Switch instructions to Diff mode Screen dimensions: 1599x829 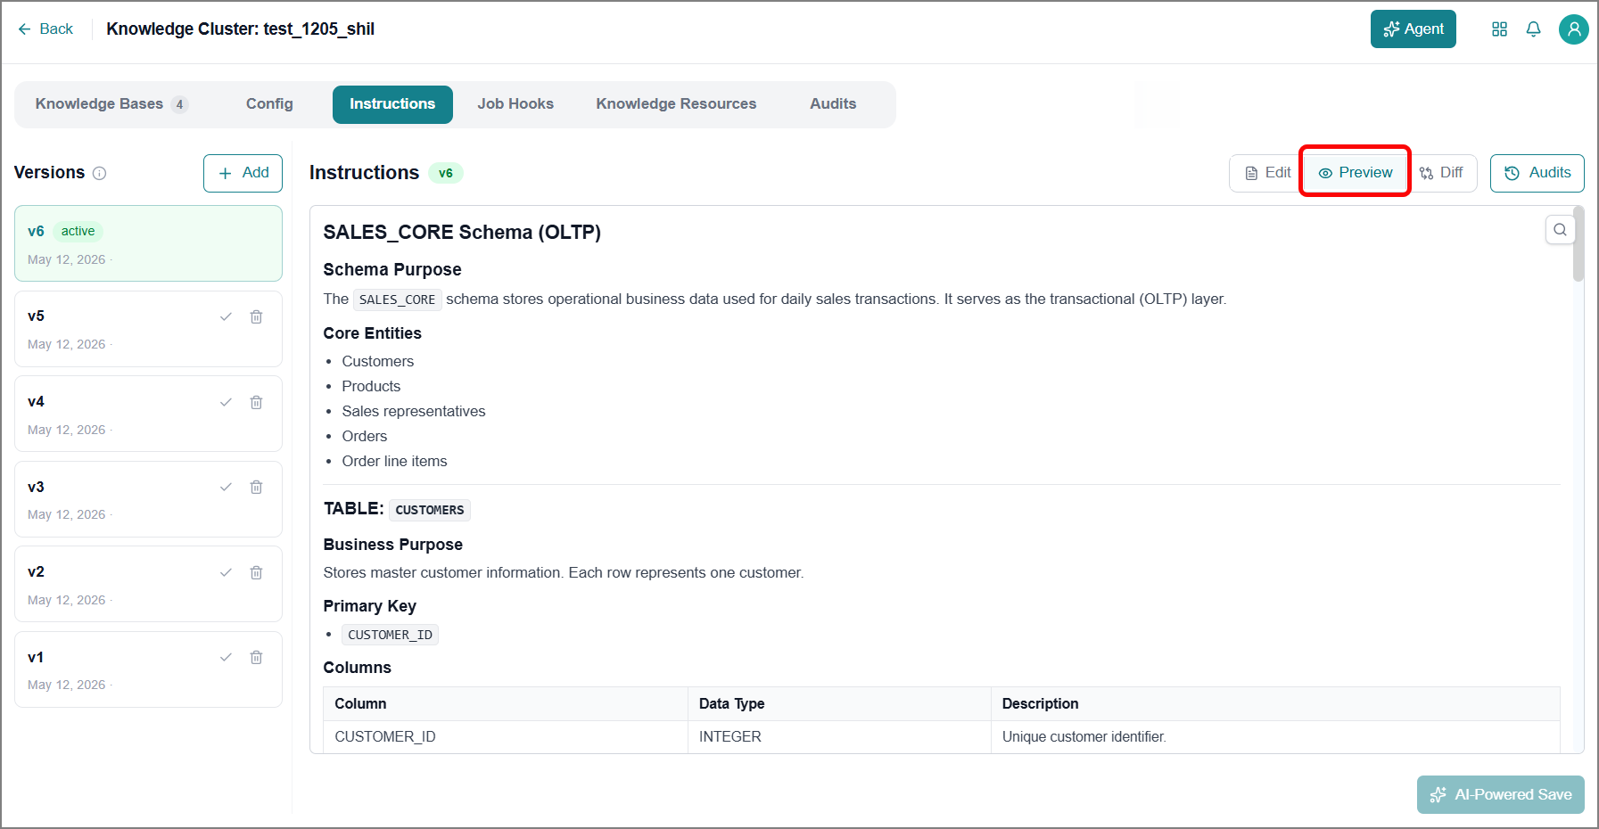[x=1441, y=173]
